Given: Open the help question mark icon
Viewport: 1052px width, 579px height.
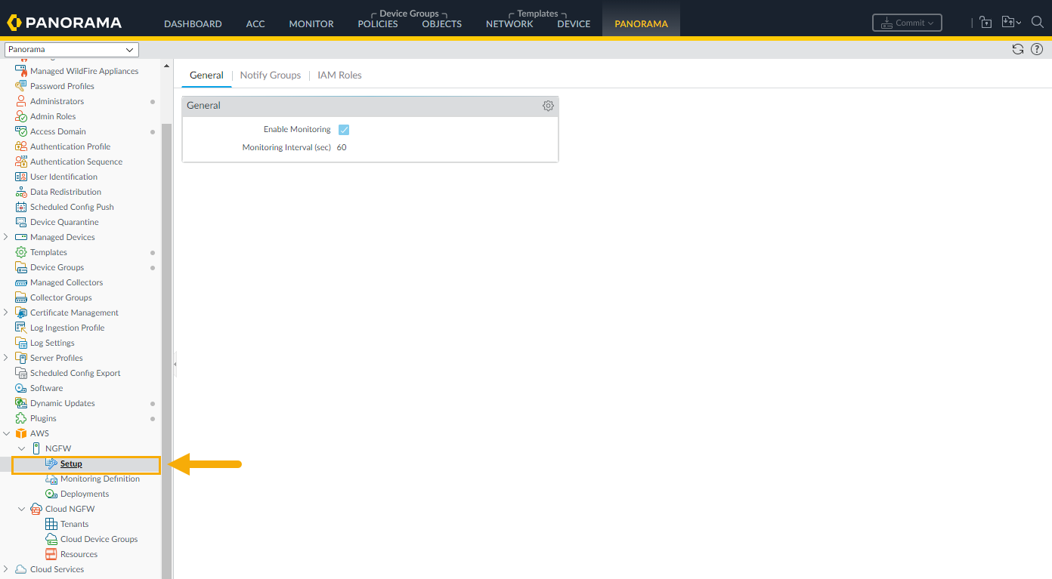Looking at the screenshot, I should [1036, 49].
